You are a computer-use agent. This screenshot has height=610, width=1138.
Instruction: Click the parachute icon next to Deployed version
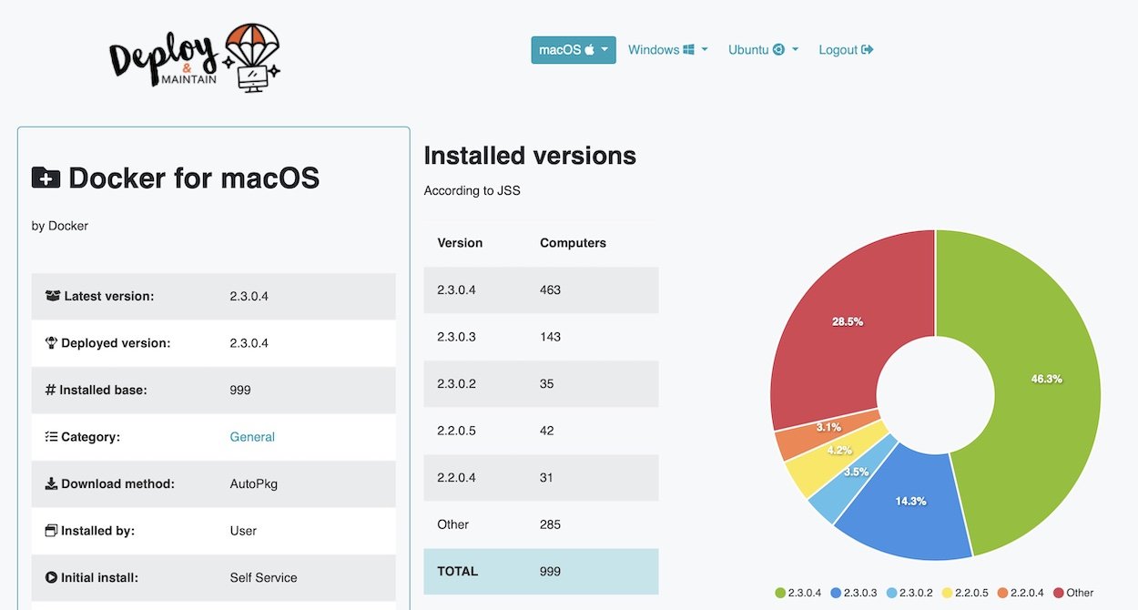click(52, 343)
